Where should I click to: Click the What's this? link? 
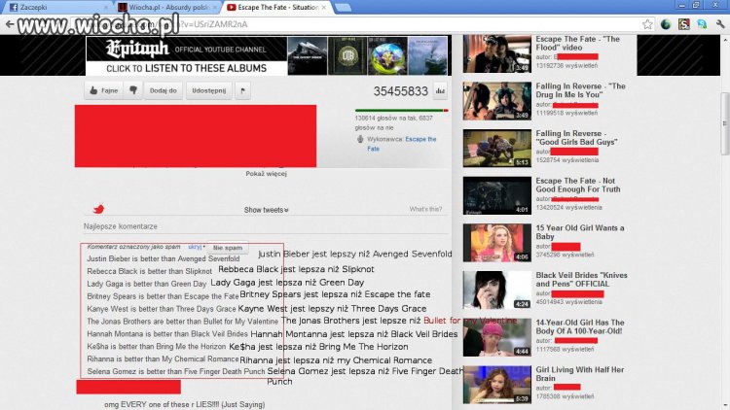tap(425, 209)
